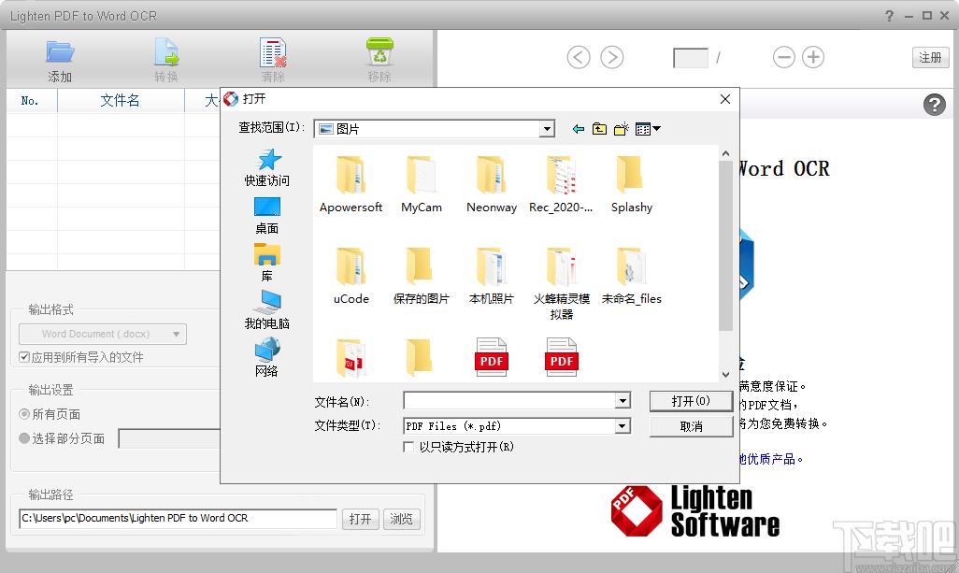Click the 清除 (Clear) toolbar icon
This screenshot has height=573, width=959.
273,52
